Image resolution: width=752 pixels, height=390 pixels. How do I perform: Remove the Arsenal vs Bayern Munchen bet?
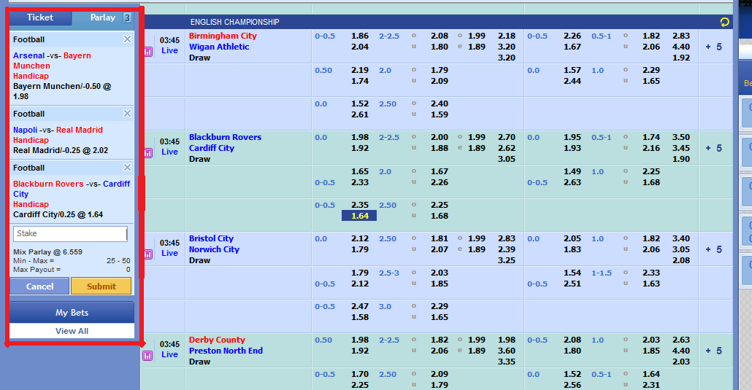click(x=127, y=39)
